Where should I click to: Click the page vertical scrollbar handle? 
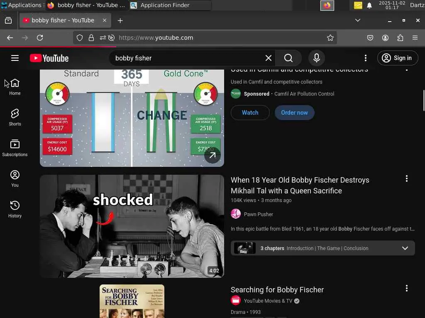424,101
